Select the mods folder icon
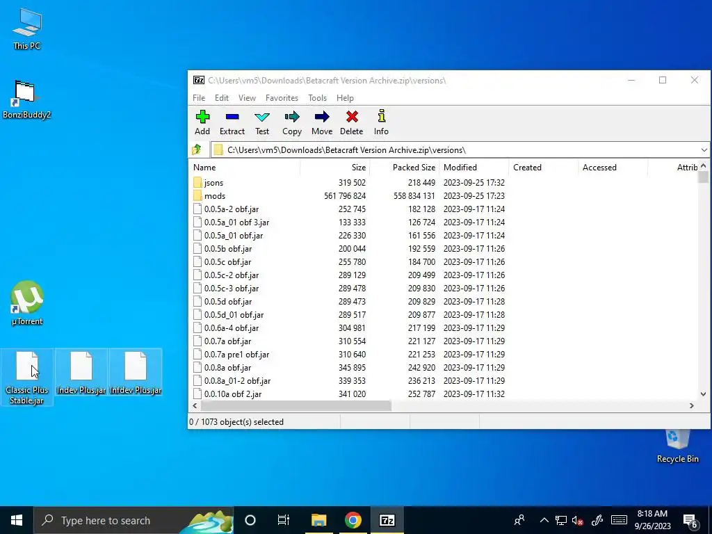This screenshot has width=712, height=534. coord(197,195)
